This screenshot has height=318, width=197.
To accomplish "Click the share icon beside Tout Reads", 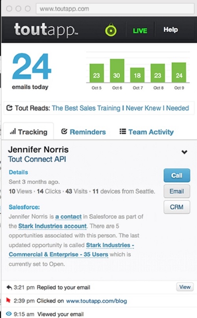I will click(9, 108).
